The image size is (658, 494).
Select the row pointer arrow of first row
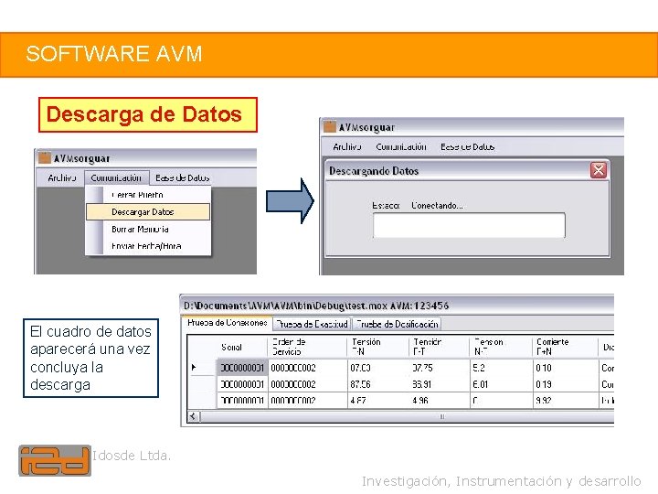[194, 368]
